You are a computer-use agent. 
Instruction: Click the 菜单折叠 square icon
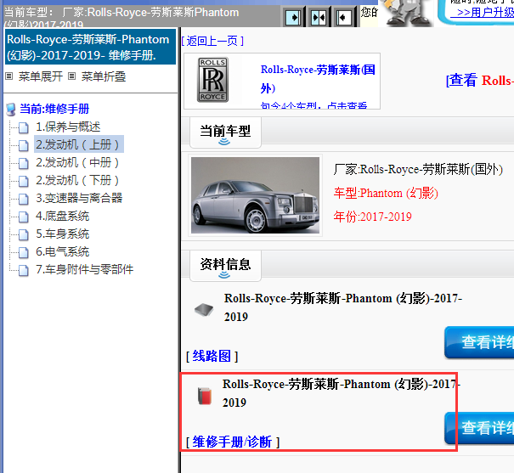pyautogui.click(x=71, y=76)
